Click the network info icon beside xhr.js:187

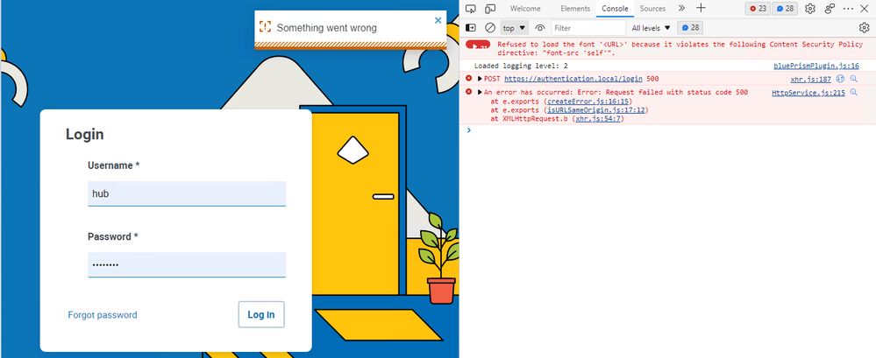tap(840, 79)
